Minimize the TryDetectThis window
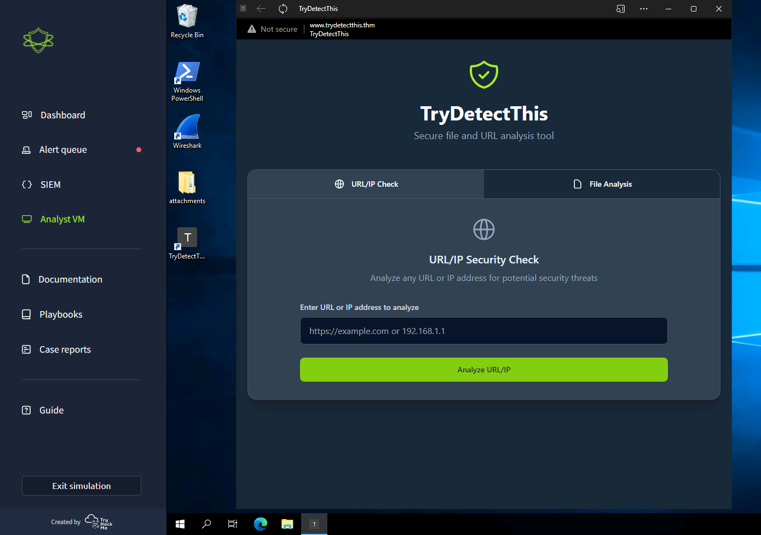 668,9
